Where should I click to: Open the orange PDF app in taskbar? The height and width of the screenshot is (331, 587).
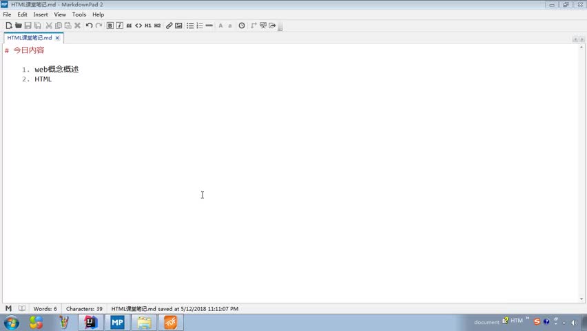(171, 322)
